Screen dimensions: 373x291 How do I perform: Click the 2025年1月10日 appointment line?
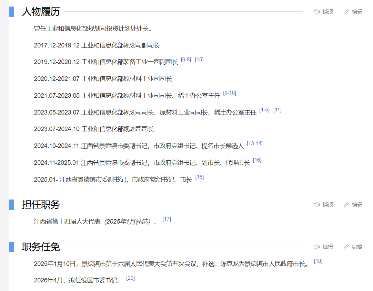pyautogui.click(x=171, y=264)
